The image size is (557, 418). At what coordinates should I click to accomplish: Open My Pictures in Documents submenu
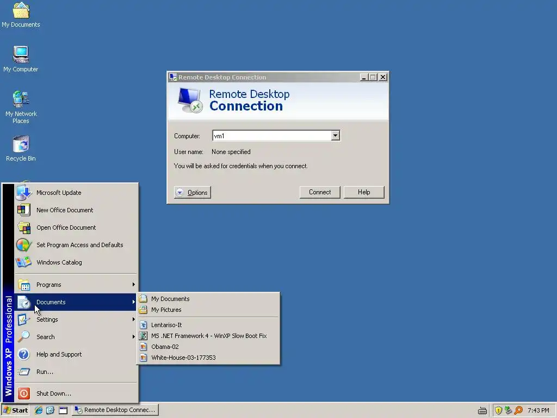tap(208, 310)
